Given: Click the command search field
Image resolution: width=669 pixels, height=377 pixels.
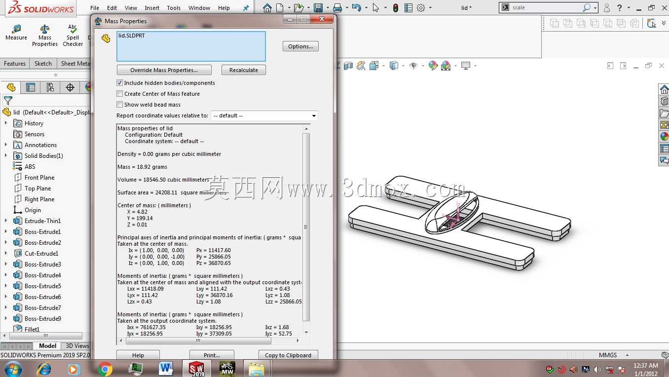Looking at the screenshot, I should pos(546,8).
